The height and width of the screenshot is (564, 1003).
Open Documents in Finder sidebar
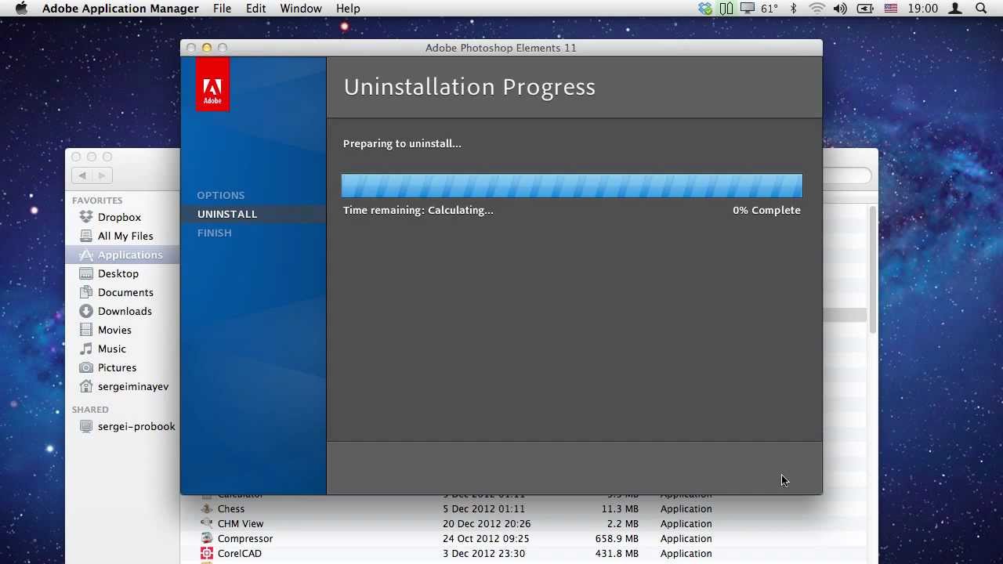click(x=125, y=292)
